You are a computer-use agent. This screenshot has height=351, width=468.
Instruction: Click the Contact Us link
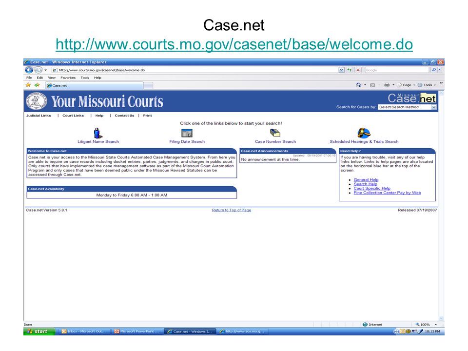coord(124,116)
